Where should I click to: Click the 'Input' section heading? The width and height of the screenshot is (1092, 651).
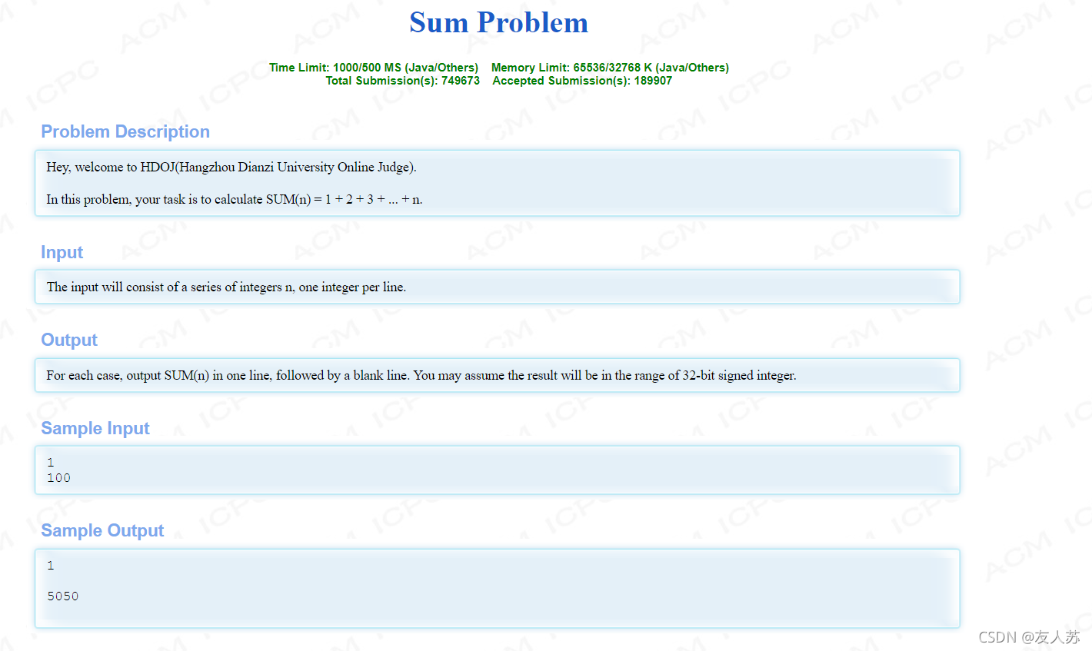click(x=62, y=252)
